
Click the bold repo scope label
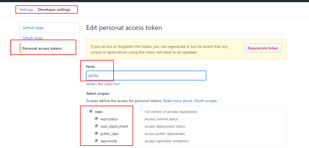click(99, 112)
